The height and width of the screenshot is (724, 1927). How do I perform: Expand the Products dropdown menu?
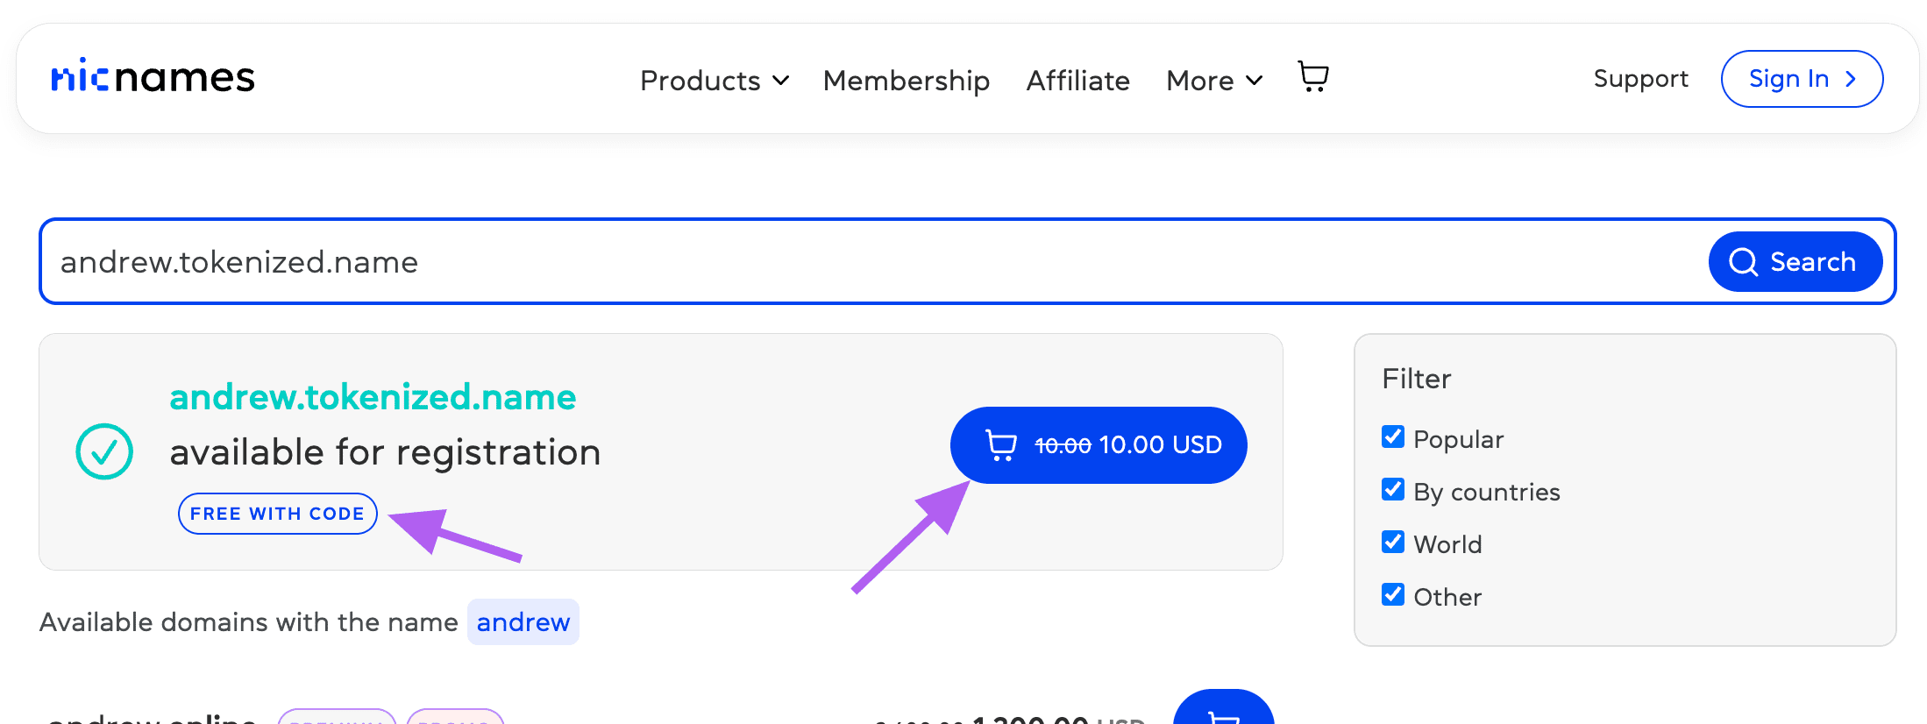pos(715,81)
